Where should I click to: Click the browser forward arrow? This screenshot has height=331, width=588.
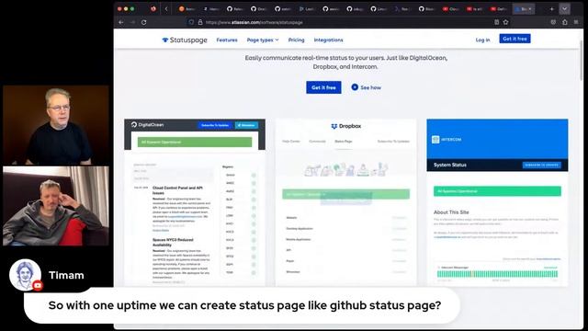pos(132,22)
